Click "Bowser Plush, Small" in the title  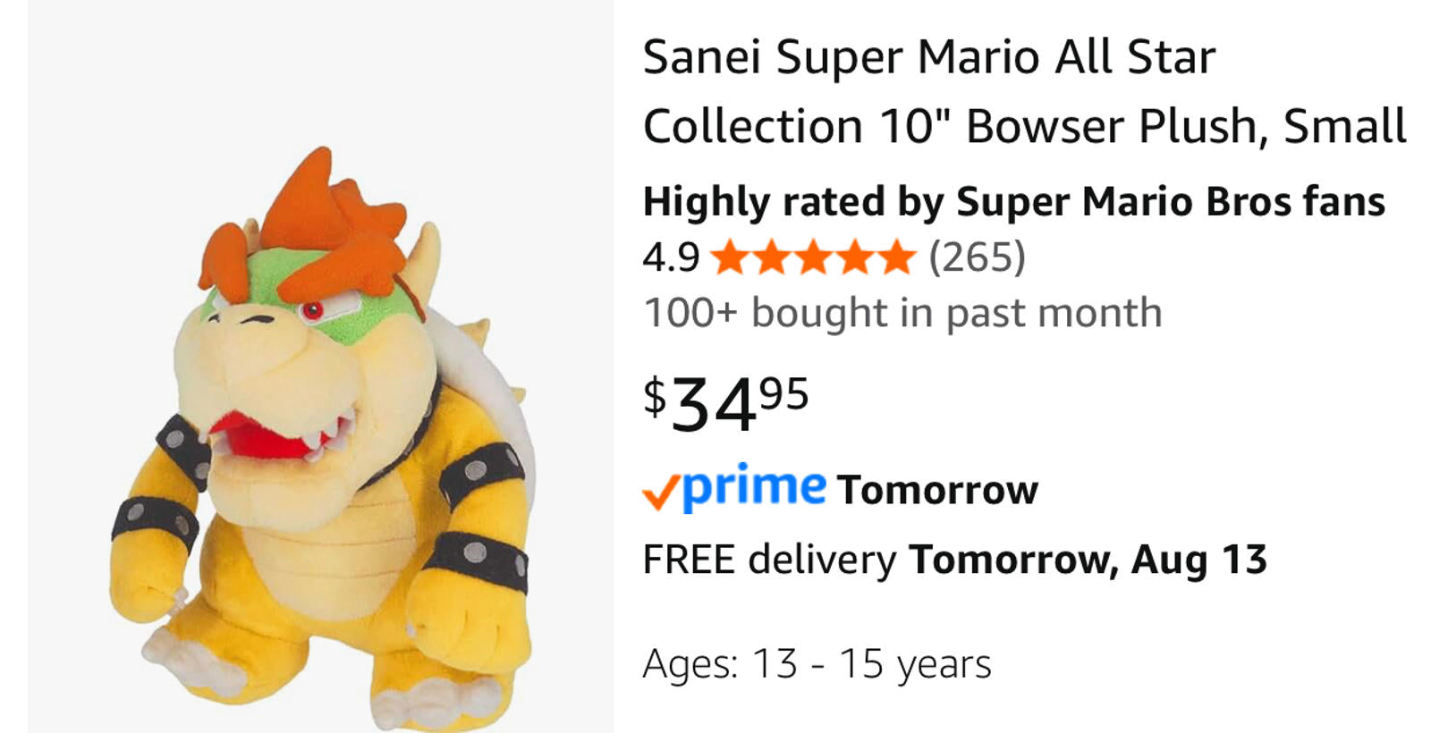(x=1186, y=126)
